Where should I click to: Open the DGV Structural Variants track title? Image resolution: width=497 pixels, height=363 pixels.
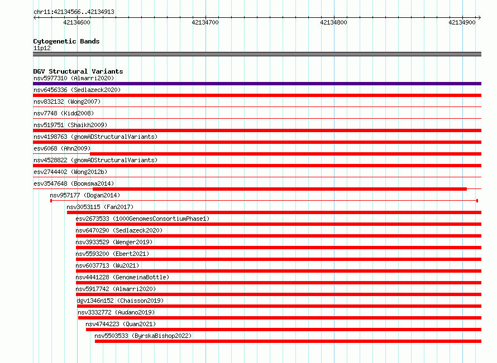click(78, 71)
